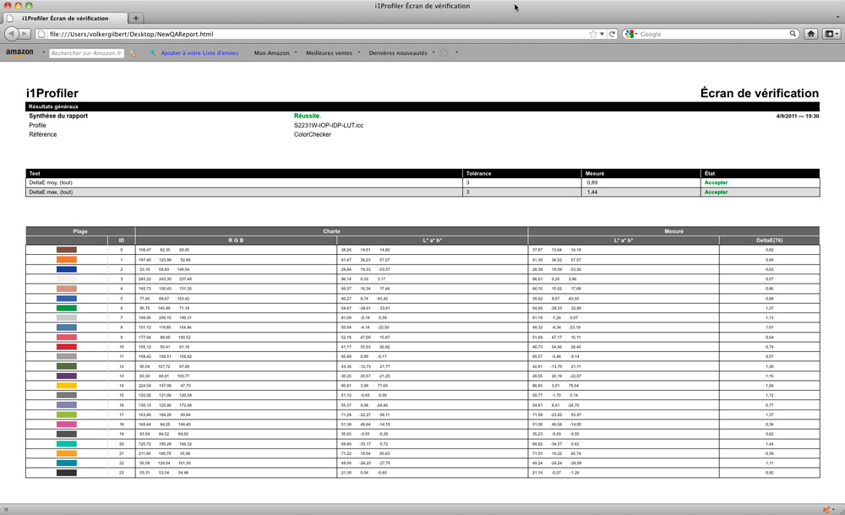The width and height of the screenshot is (845, 515).
Task: Click the page icon in the address bar
Action: pos(41,34)
